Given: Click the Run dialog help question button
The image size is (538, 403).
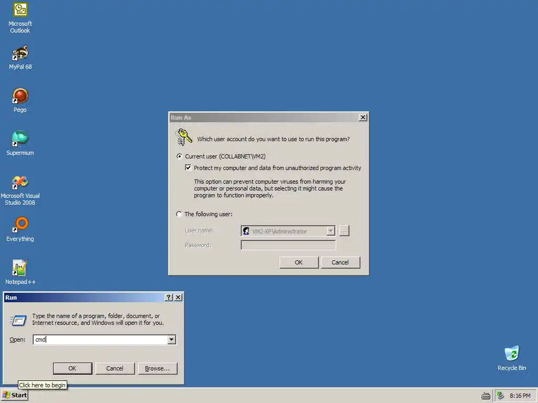Looking at the screenshot, I should (169, 298).
